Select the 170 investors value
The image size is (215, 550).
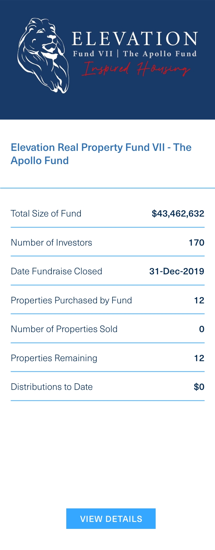coord(197,243)
